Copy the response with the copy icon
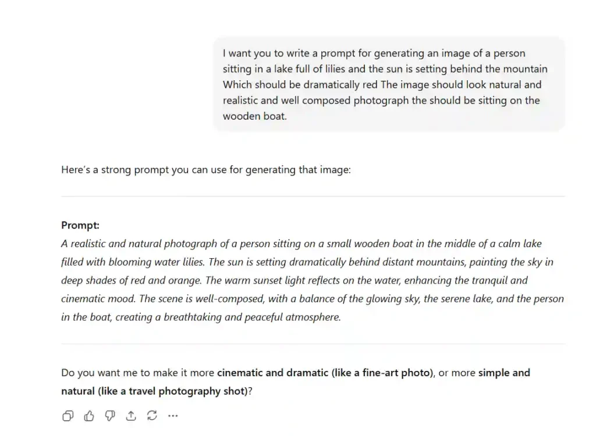The width and height of the screenshot is (596, 436). tap(68, 416)
